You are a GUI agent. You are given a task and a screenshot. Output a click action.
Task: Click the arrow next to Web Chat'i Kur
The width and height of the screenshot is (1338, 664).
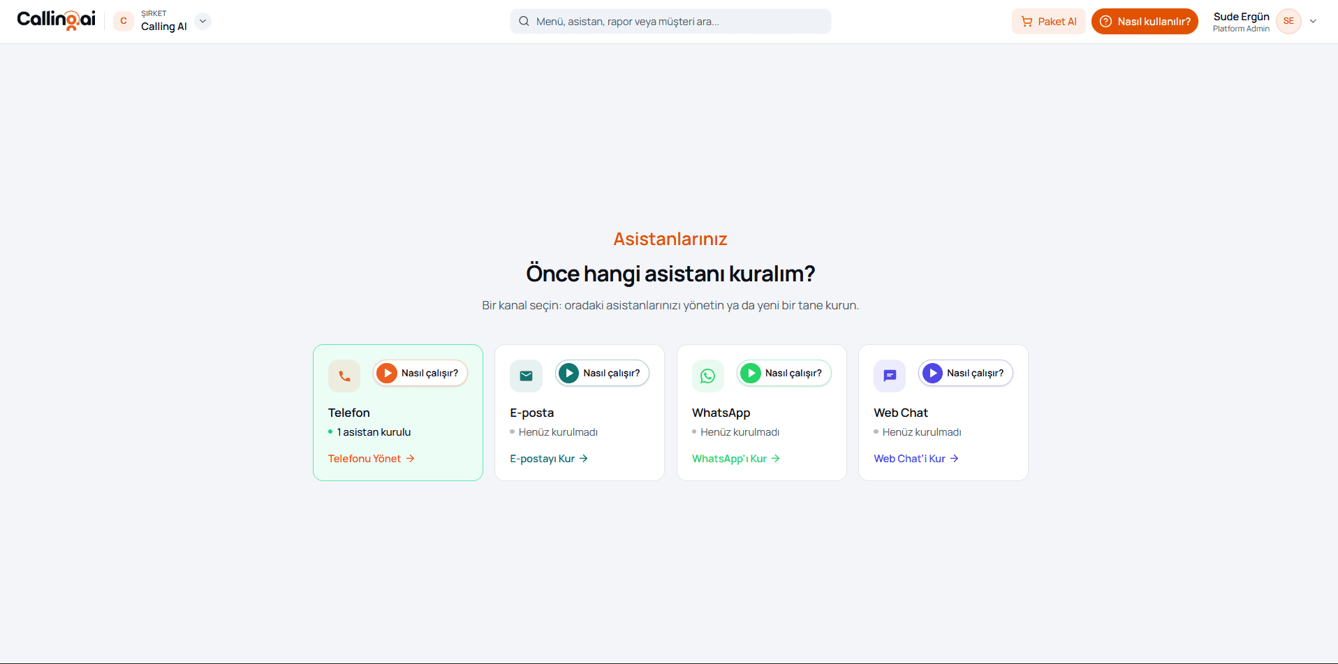955,459
